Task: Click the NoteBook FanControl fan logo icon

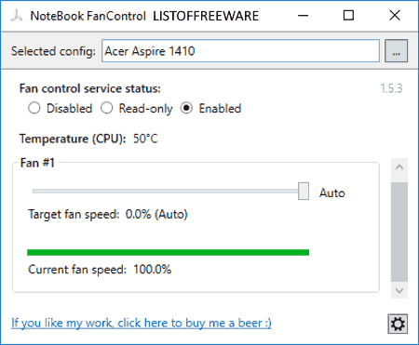Action: [17, 16]
